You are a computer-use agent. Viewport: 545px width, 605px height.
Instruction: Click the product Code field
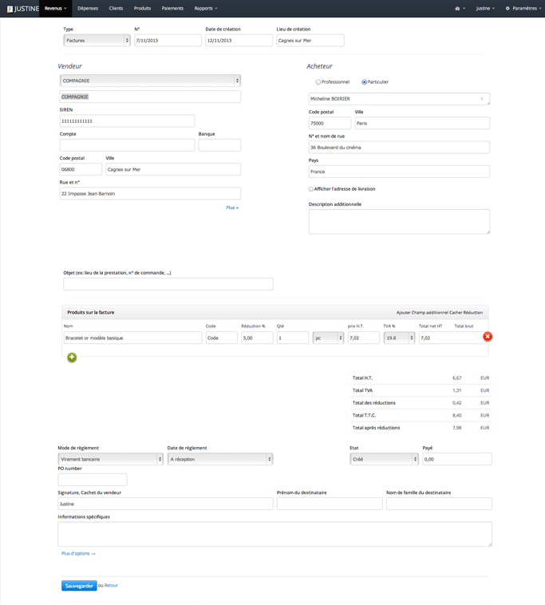(222, 338)
